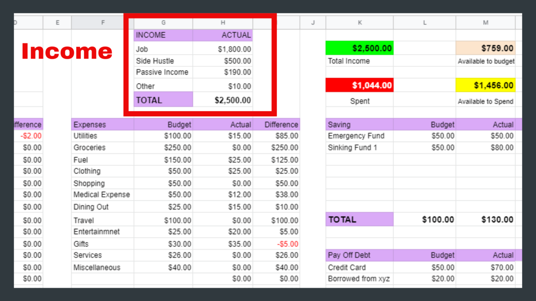Screen dimensions: 536x301
Task: Click the purple INCOME header cell
Action: coord(163,35)
